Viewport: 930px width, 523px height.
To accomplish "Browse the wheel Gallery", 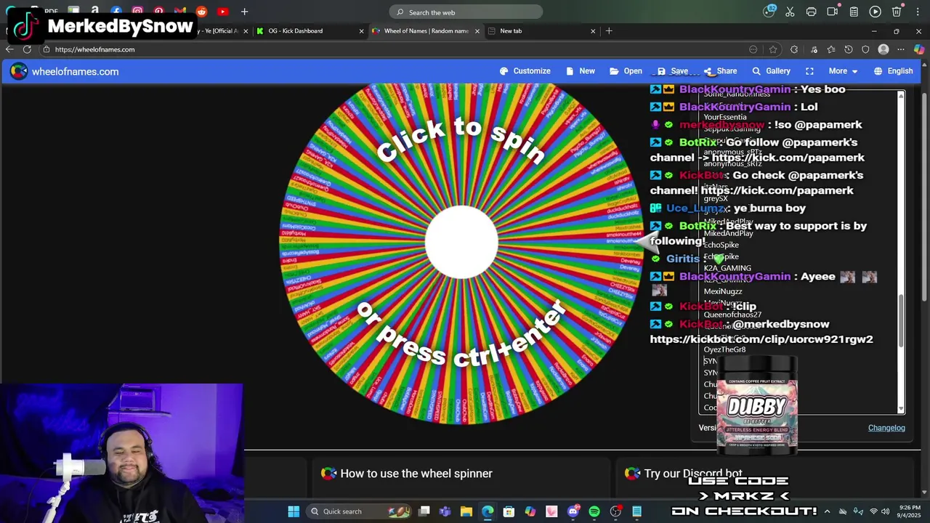I will pyautogui.click(x=771, y=71).
